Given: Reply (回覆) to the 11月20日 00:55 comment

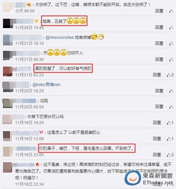Looking at the screenshot, I should click(x=159, y=107).
